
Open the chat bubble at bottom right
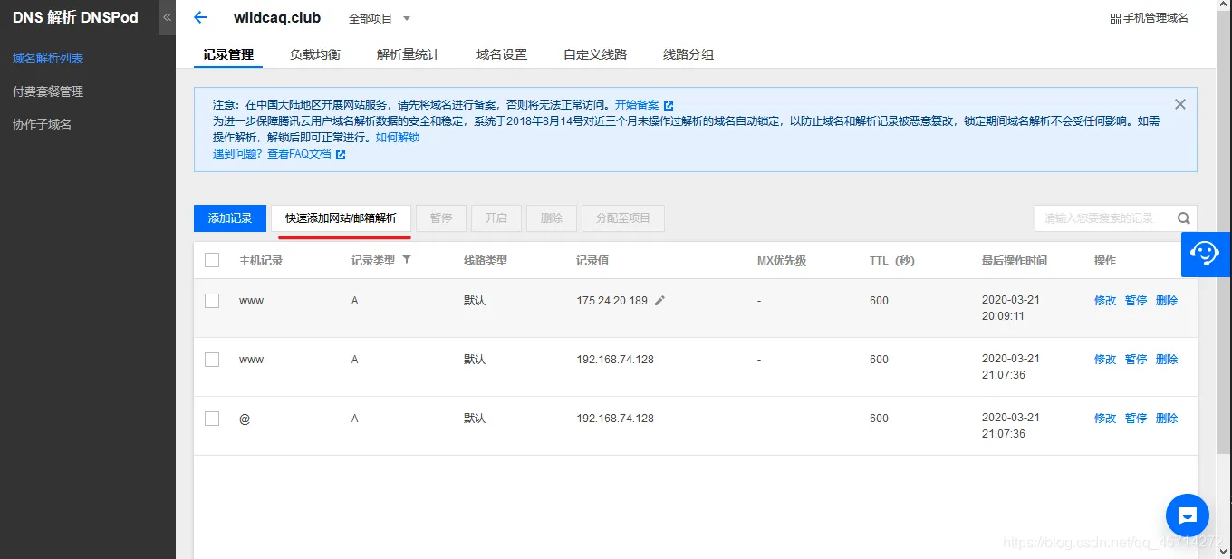(x=1187, y=516)
